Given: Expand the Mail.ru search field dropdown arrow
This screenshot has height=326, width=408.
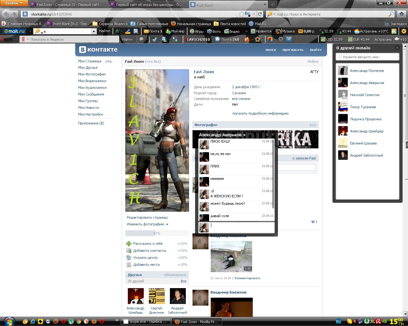Looking at the screenshot, I should click(x=94, y=31).
